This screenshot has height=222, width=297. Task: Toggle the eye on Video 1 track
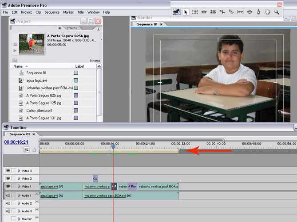point(8,186)
